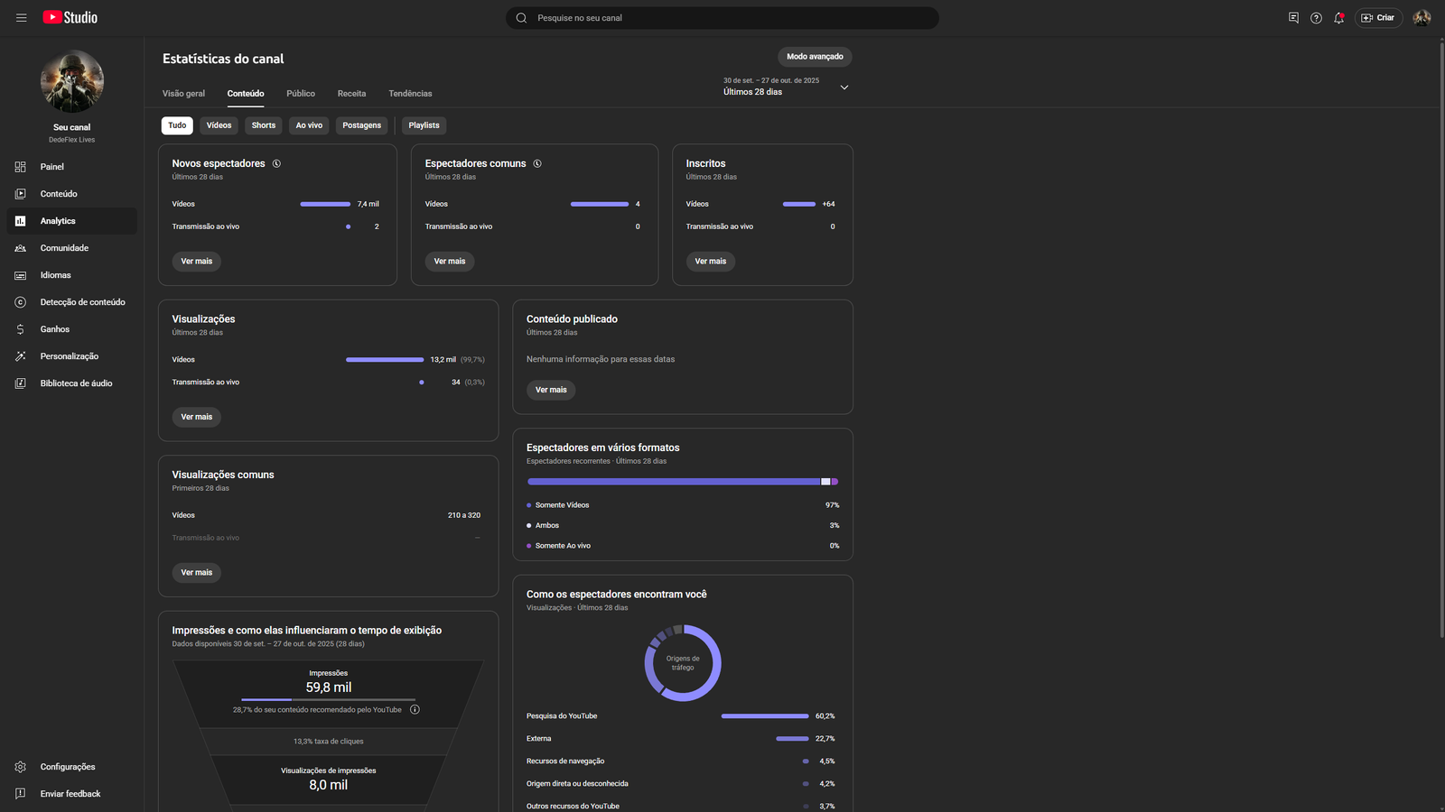Open the Criar create menu
The width and height of the screenshot is (1445, 812).
pyautogui.click(x=1378, y=18)
